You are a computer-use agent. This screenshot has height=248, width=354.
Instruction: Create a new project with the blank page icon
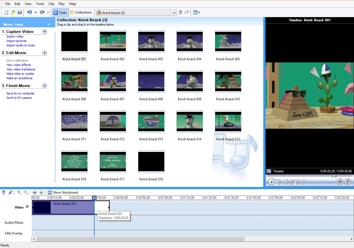click(6, 12)
